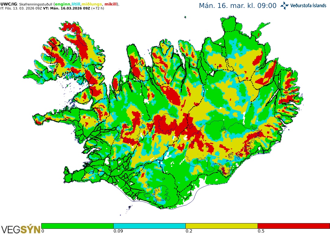330x234 pixels.
Task: Click the green legend color segment
Action: (x=77, y=226)
